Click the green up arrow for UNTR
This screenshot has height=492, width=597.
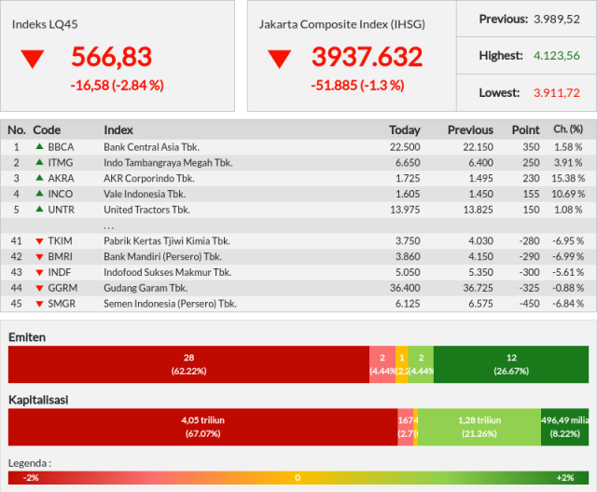(x=39, y=209)
